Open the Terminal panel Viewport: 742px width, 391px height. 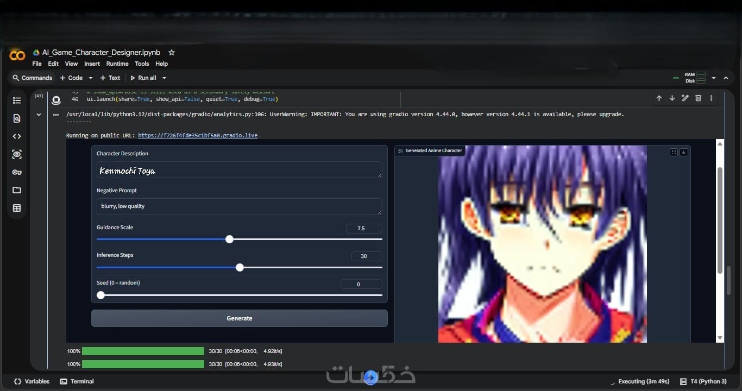click(x=77, y=381)
